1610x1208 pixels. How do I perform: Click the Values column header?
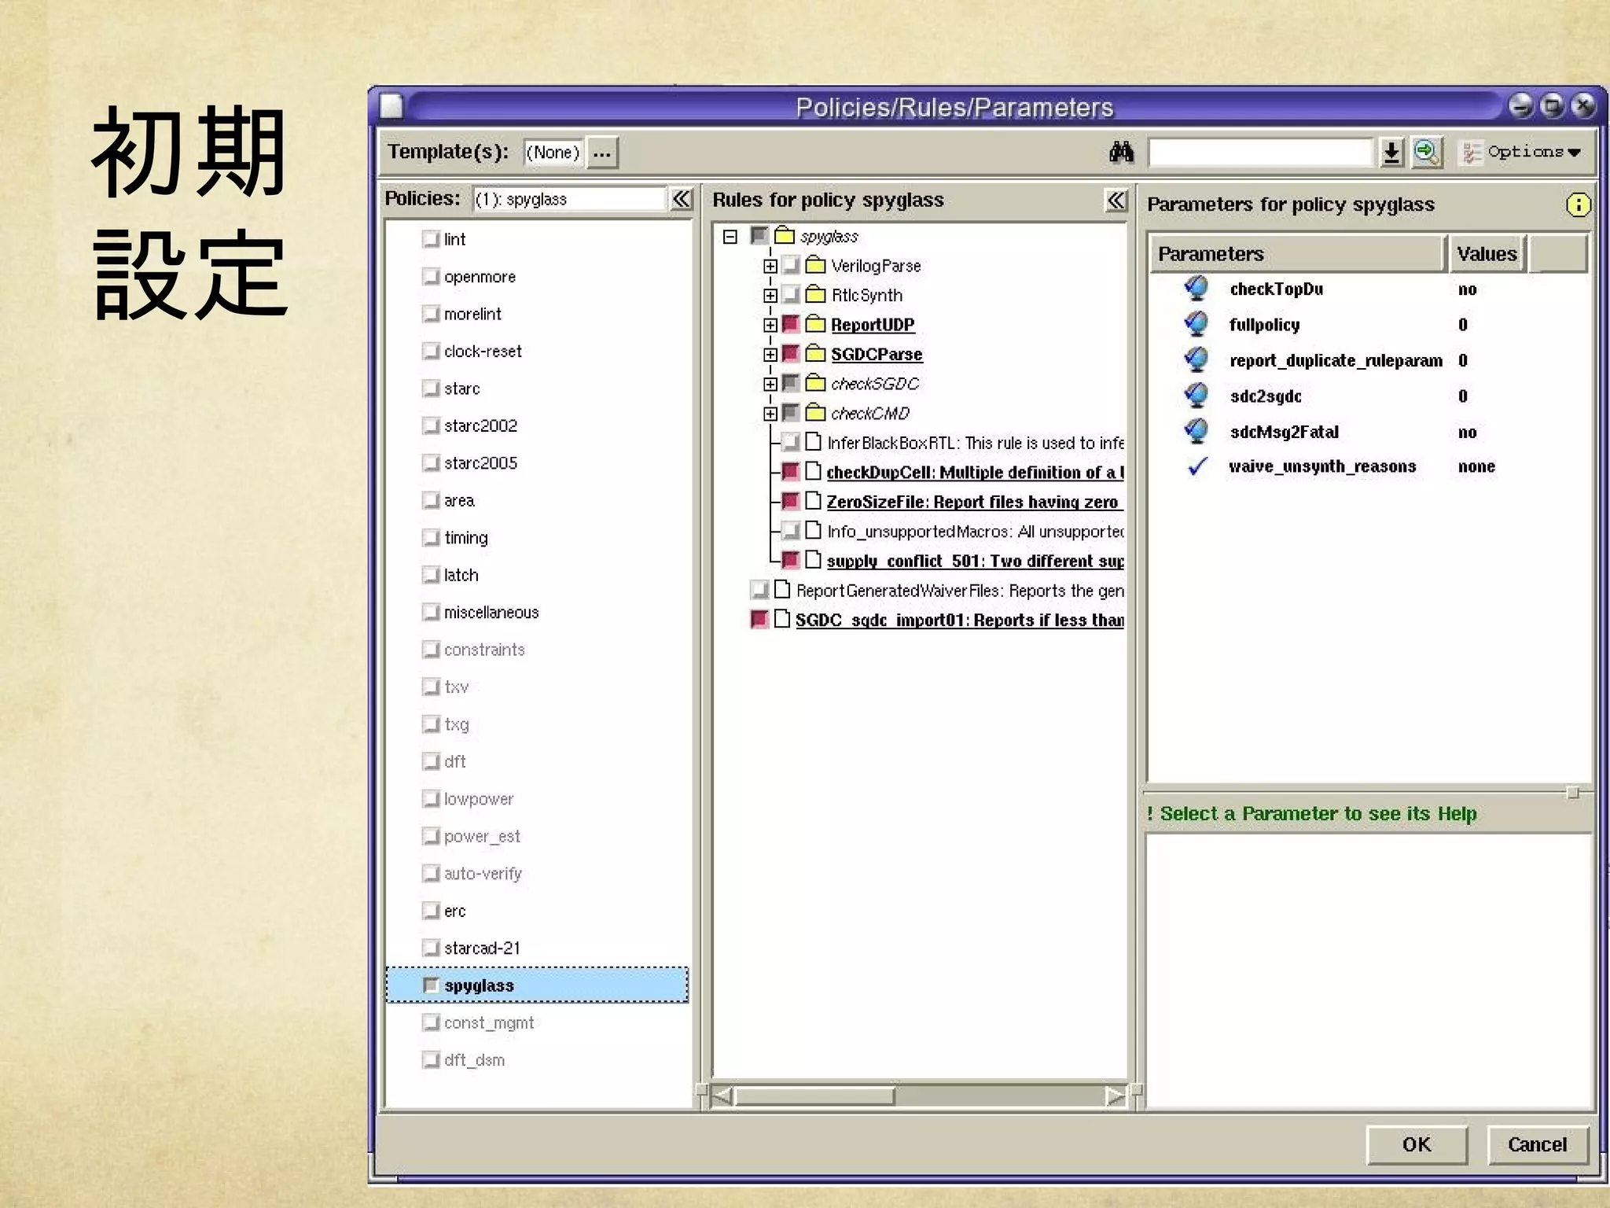point(1486,254)
